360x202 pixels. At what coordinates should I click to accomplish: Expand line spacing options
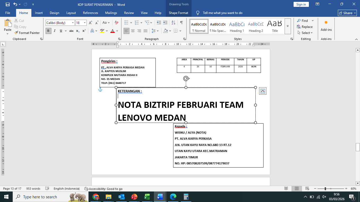click(155, 31)
